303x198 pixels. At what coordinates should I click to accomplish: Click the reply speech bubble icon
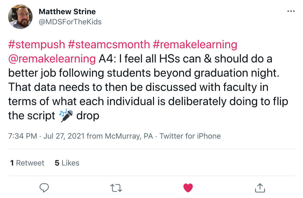click(44, 188)
